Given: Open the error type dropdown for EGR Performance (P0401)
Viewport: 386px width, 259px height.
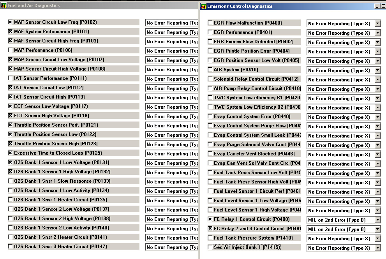Looking at the screenshot, I should tap(377, 33).
